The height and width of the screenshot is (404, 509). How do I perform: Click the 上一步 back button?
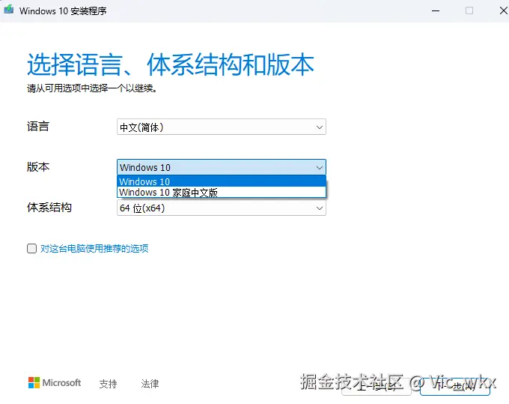click(377, 386)
